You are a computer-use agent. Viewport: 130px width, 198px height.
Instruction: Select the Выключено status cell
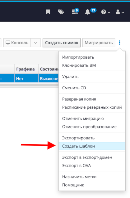tap(49, 78)
